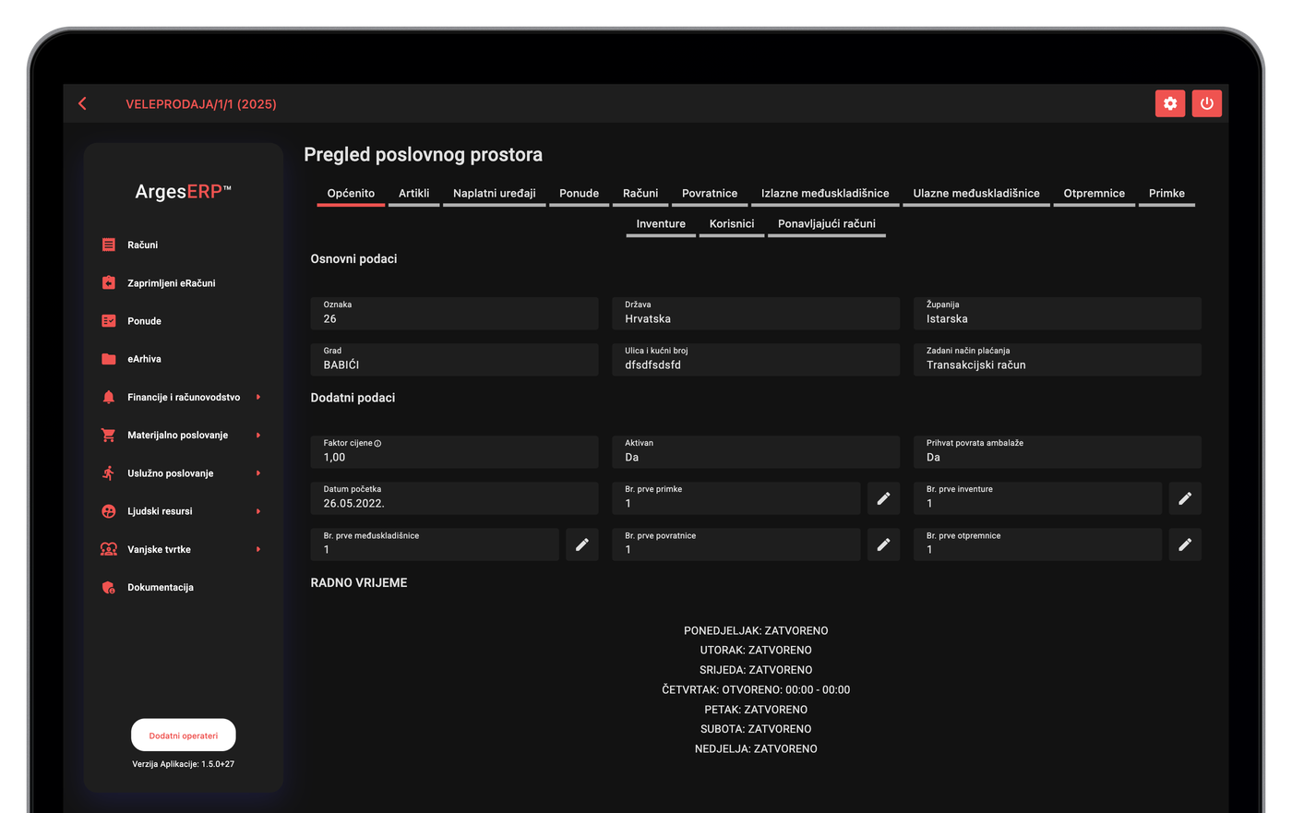The width and height of the screenshot is (1292, 813).
Task: Expand Financije i računovodstvo submenu
Action: [x=181, y=397]
